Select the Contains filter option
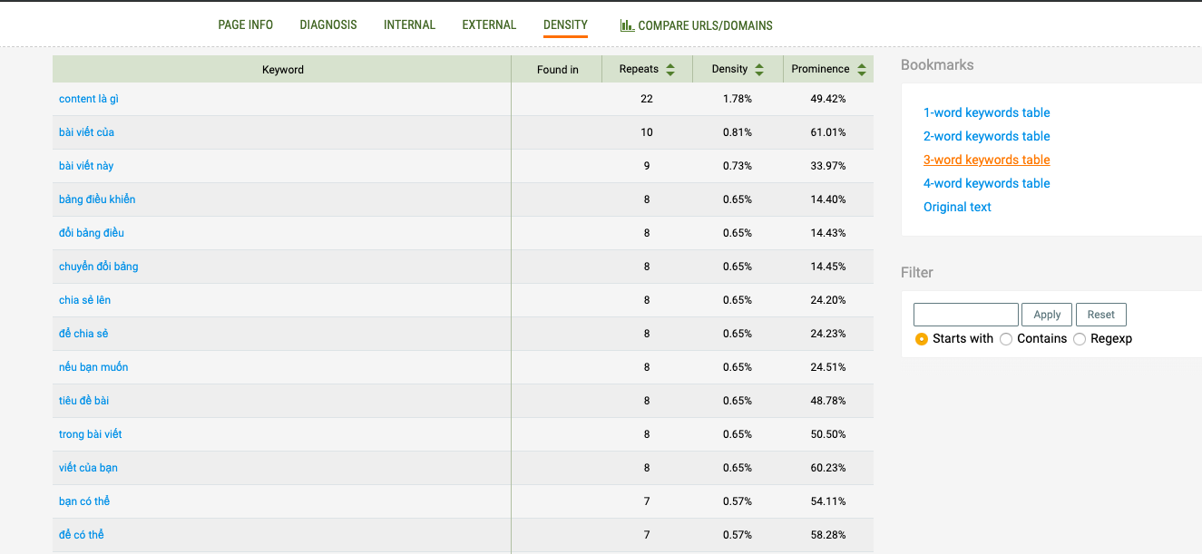 click(1006, 339)
